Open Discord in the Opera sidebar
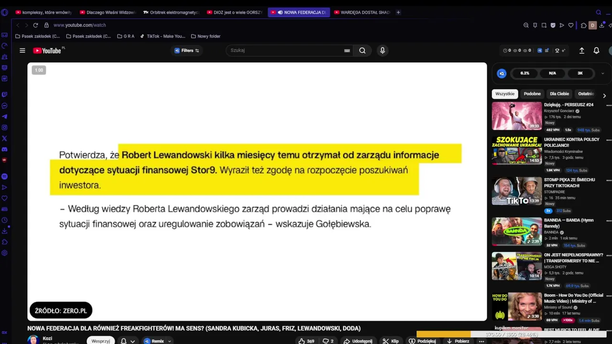The image size is (612, 344). coord(4,149)
